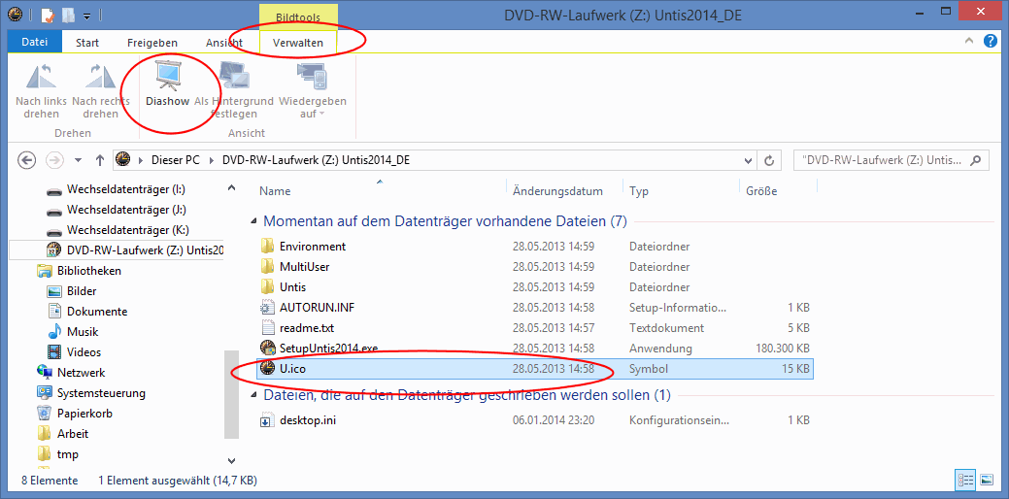Click the refresh button beside address bar

[771, 160]
